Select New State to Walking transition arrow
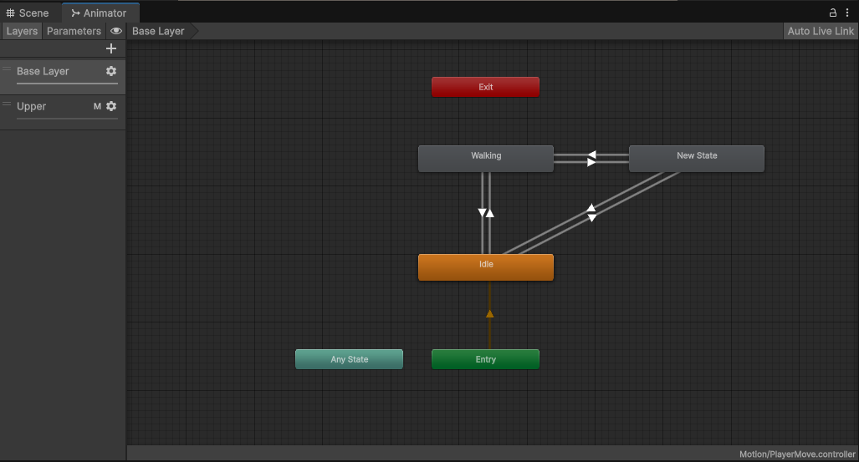Viewport: 859px width, 462px height. [x=591, y=155]
